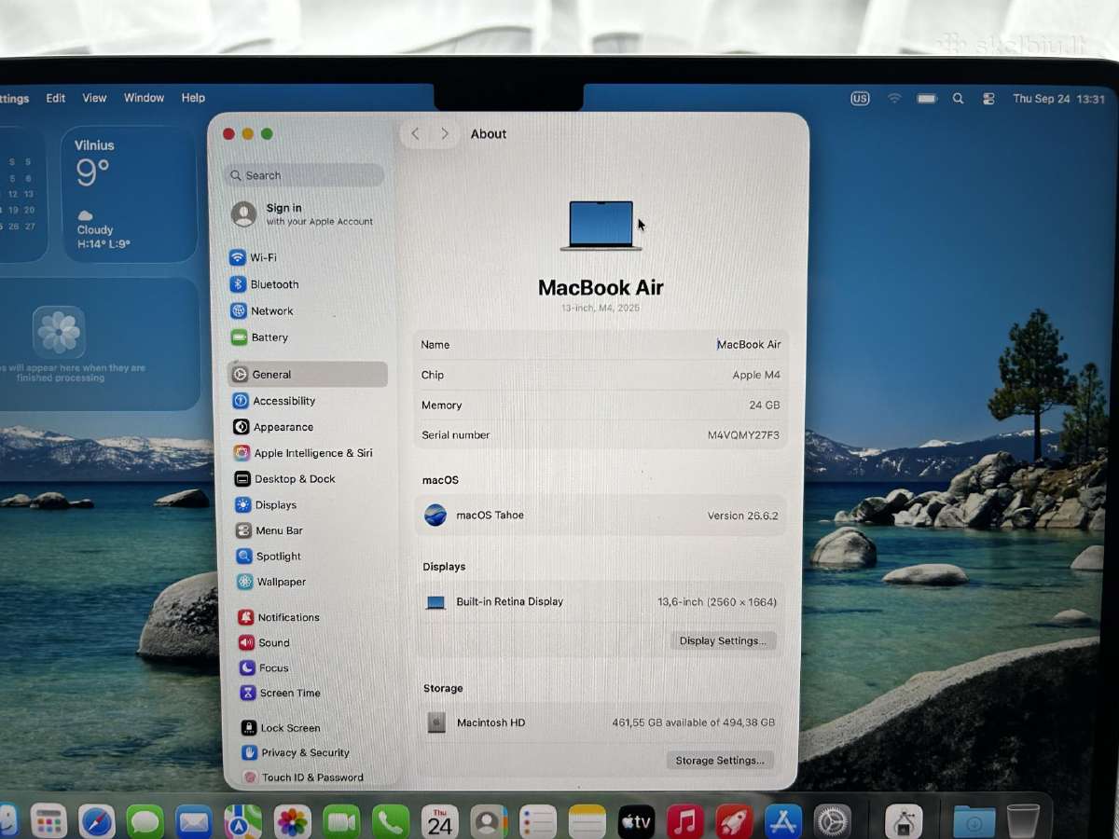
Task: Open Safari from the Dock
Action: 97,821
